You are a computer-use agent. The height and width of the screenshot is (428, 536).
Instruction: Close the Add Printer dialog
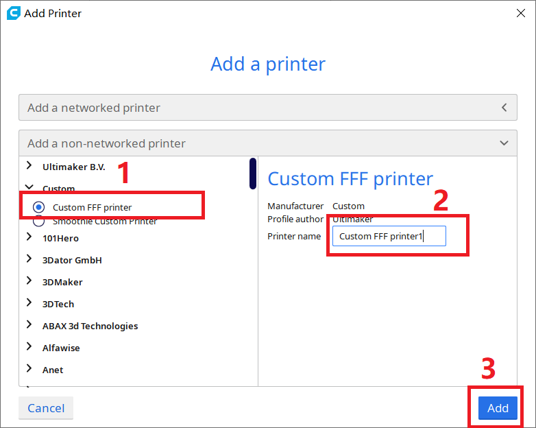[521, 13]
